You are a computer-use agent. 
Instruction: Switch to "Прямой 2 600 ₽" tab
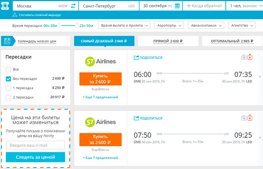168,41
